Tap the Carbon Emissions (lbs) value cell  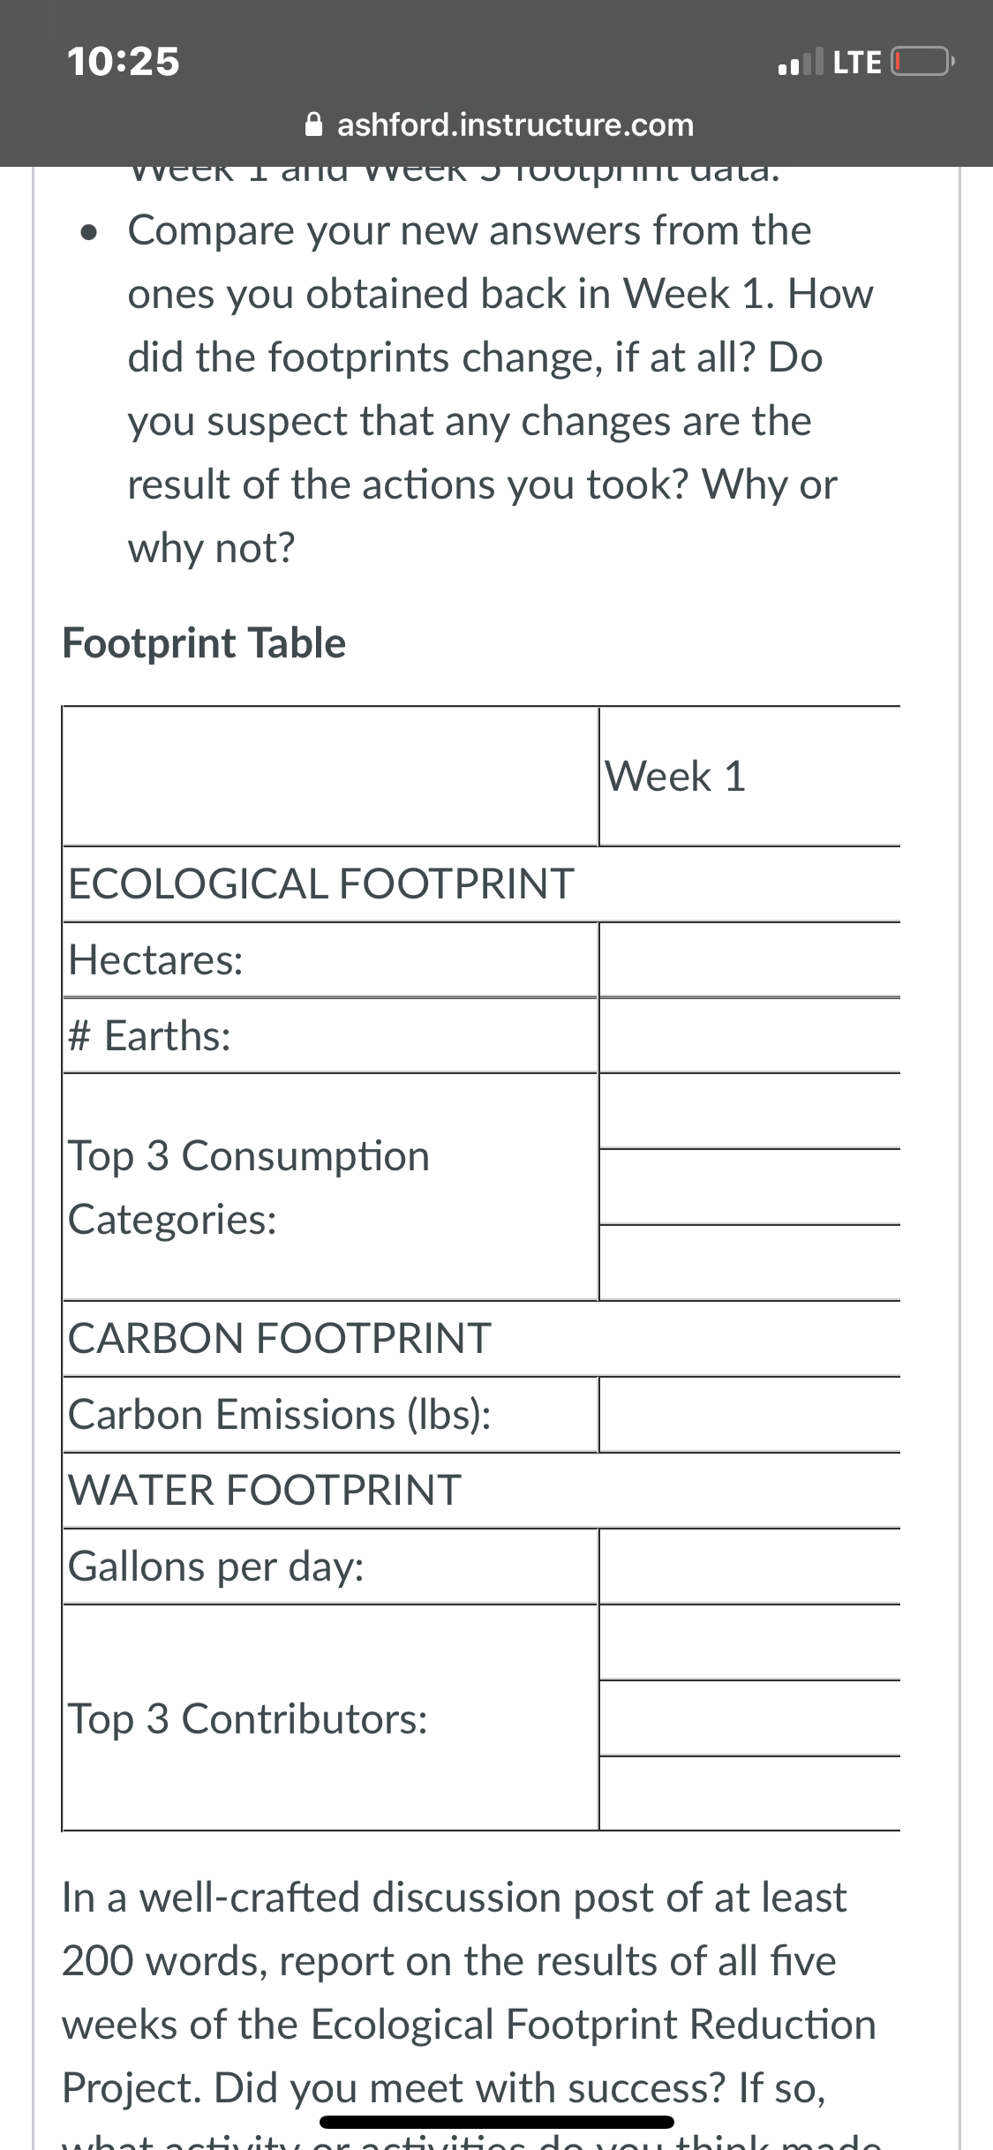click(749, 1415)
